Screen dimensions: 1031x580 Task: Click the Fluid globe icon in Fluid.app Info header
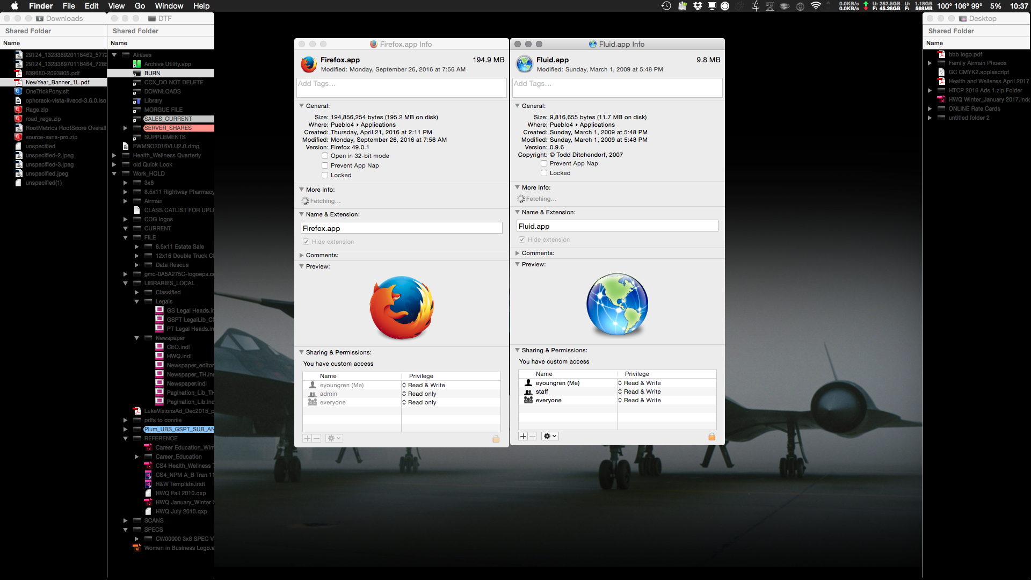524,64
